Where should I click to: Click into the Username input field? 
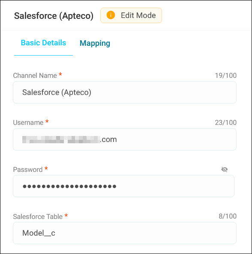(125, 139)
